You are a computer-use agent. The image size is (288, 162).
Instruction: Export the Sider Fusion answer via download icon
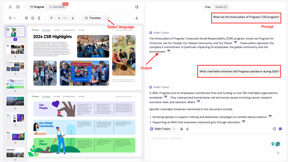click(188, 129)
